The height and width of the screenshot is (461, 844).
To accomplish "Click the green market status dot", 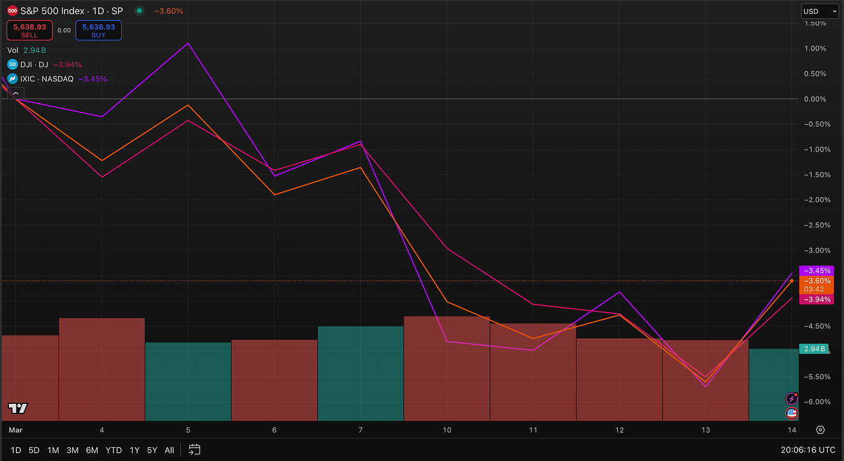I will pos(140,11).
